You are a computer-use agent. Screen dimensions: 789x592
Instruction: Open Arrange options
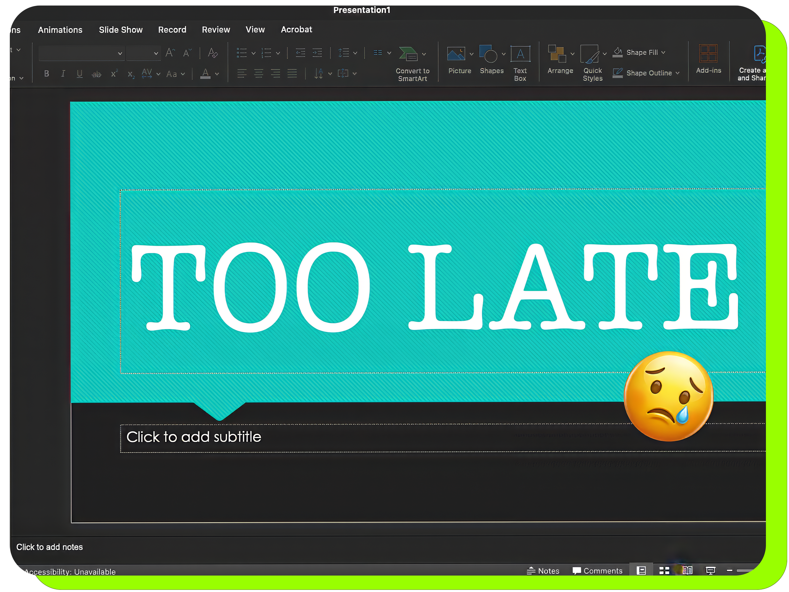[x=561, y=60]
